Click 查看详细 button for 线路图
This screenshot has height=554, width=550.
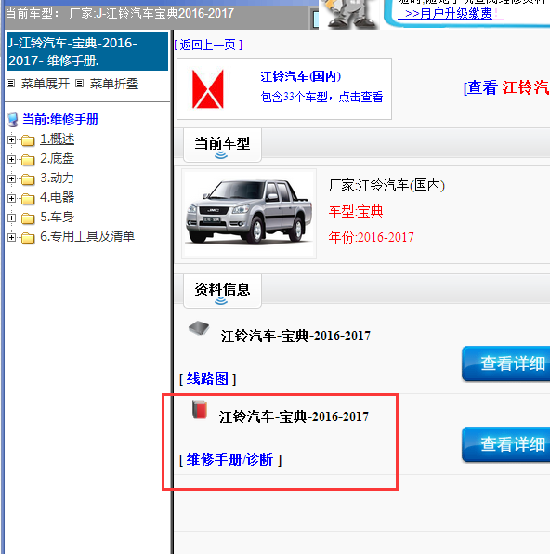[505, 363]
